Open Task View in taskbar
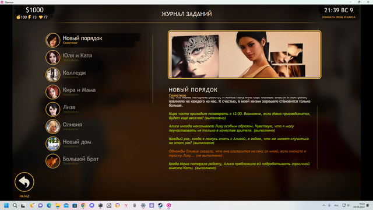 point(23,205)
